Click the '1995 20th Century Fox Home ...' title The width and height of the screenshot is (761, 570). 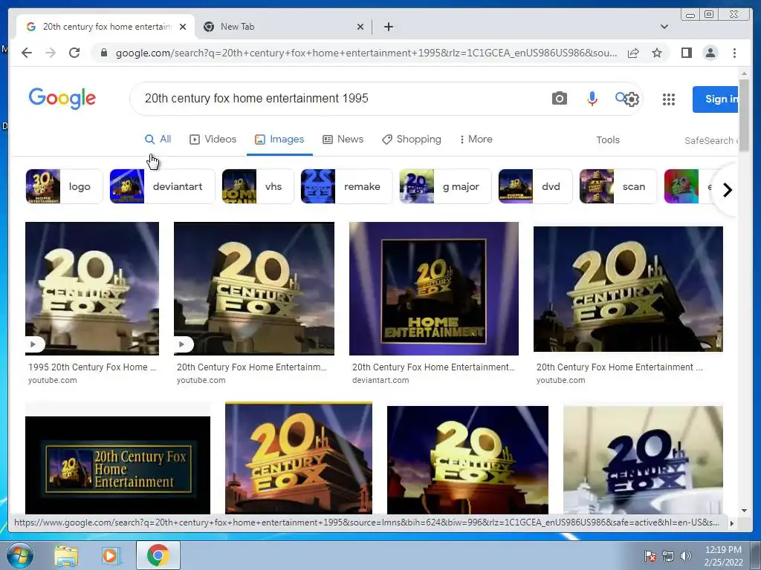click(x=92, y=367)
